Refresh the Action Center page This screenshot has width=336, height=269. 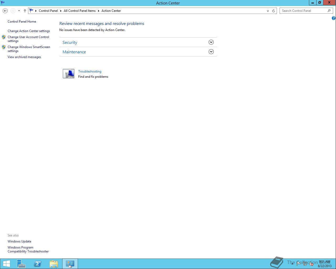click(x=274, y=11)
